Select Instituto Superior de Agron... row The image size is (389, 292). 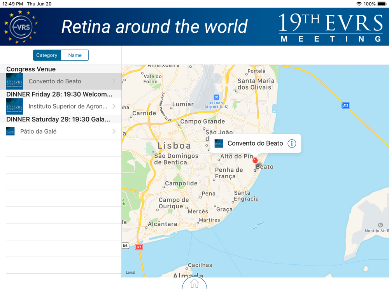coord(61,106)
